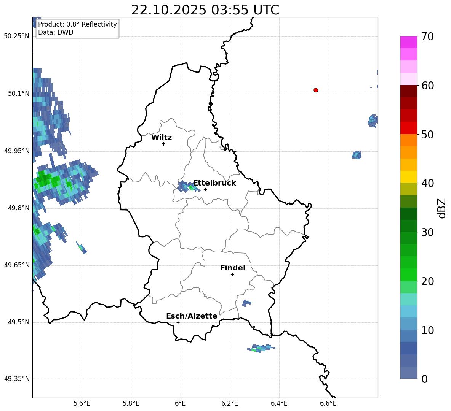The height and width of the screenshot is (411, 451).
Task: Click the cross marker at Esch/Alzette
Action: tap(178, 322)
